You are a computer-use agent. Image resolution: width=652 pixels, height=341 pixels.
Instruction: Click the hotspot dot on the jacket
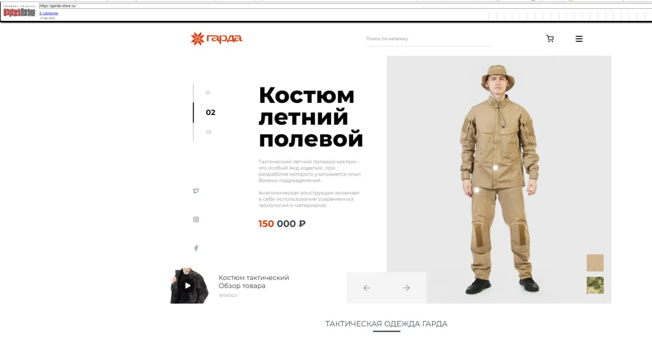495,167
